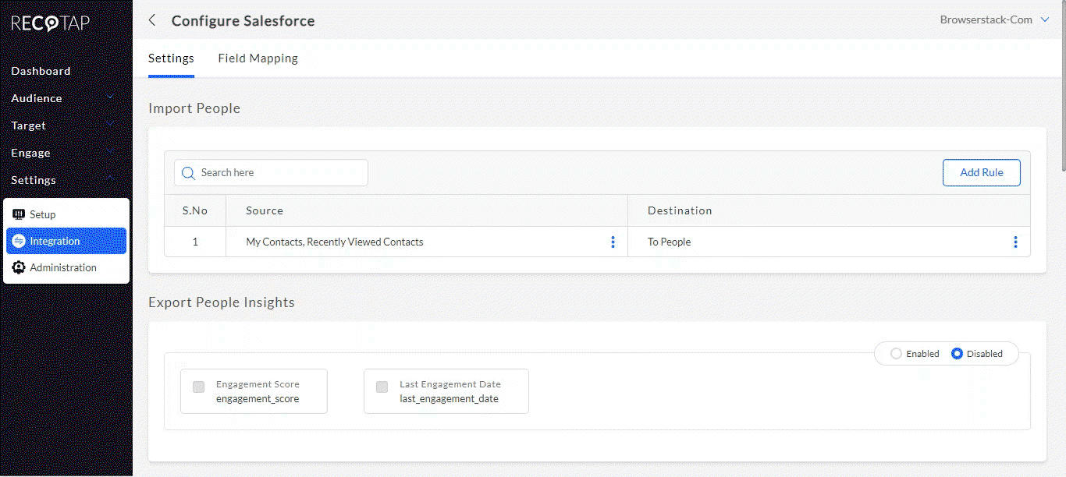1066x477 pixels.
Task: Expand the Audience menu chevron
Action: coord(110,97)
